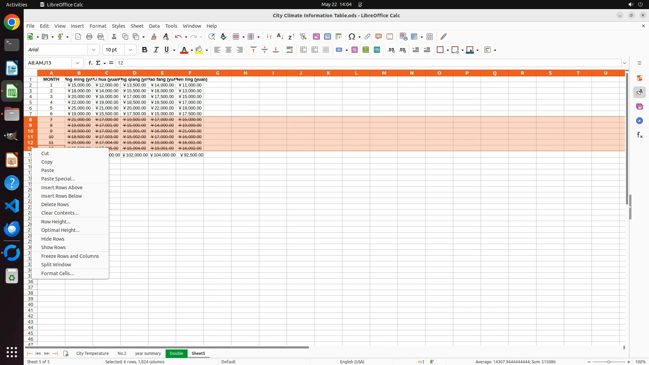Click the formula input line
649x365 pixels.
coord(368,63)
